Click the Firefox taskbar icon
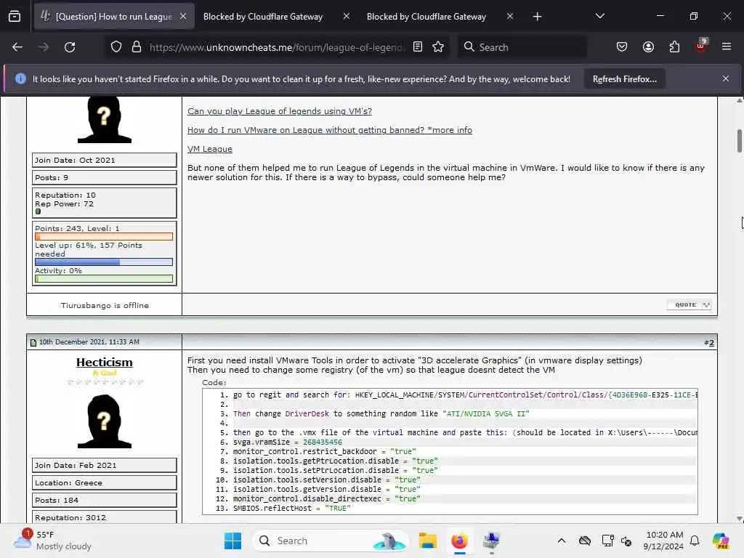The width and height of the screenshot is (744, 558). click(x=459, y=541)
